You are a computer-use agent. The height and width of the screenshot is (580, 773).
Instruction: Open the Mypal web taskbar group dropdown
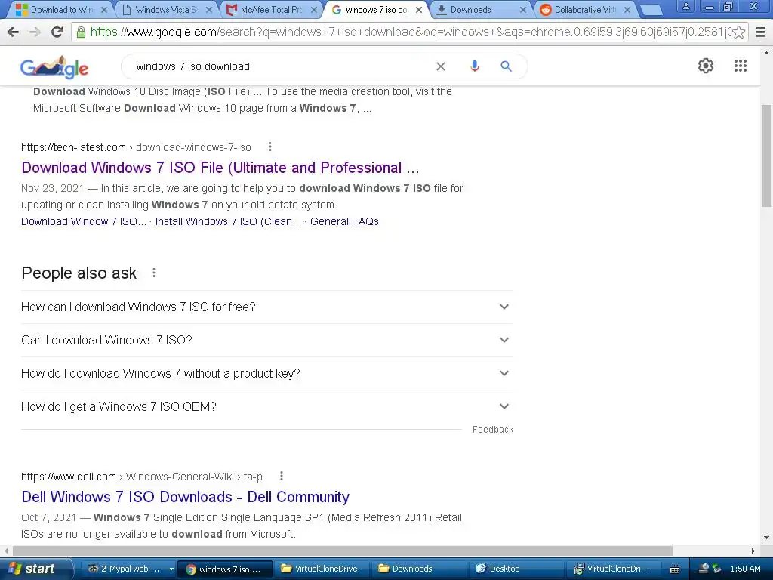coord(171,569)
